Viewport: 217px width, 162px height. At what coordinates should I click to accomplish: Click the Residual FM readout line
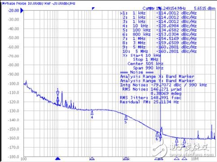pos(149,102)
